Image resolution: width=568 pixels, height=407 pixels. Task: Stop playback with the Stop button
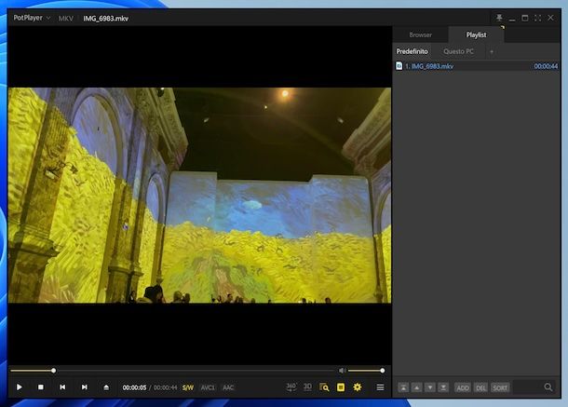41,387
